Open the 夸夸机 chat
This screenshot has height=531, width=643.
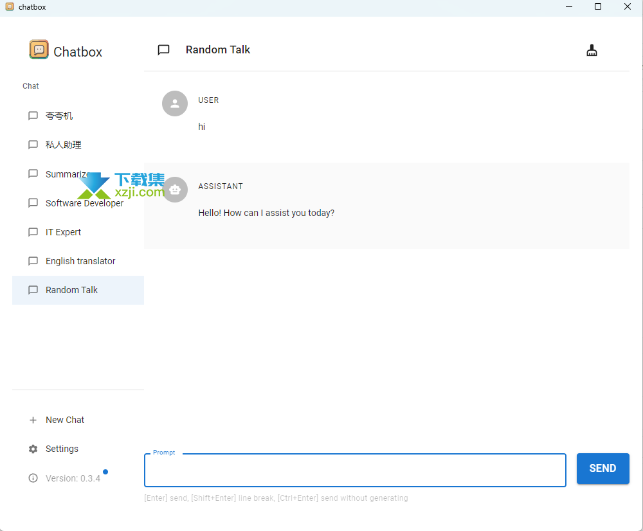click(x=78, y=116)
